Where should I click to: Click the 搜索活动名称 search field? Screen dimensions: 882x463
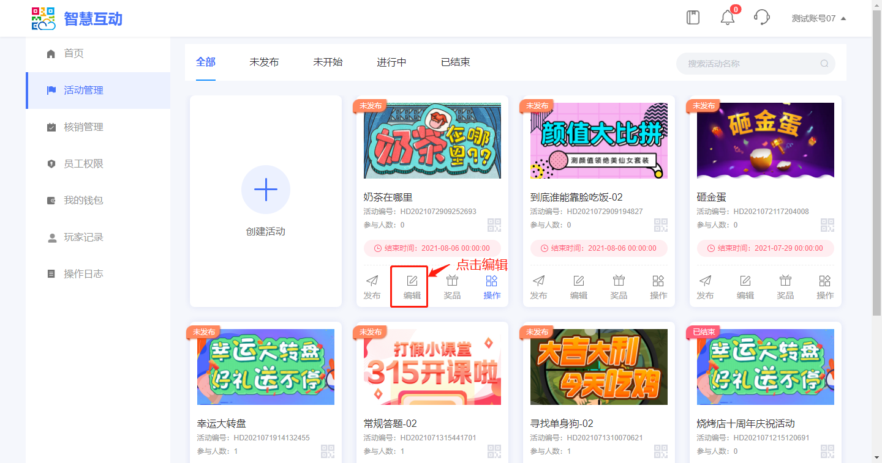[750, 64]
